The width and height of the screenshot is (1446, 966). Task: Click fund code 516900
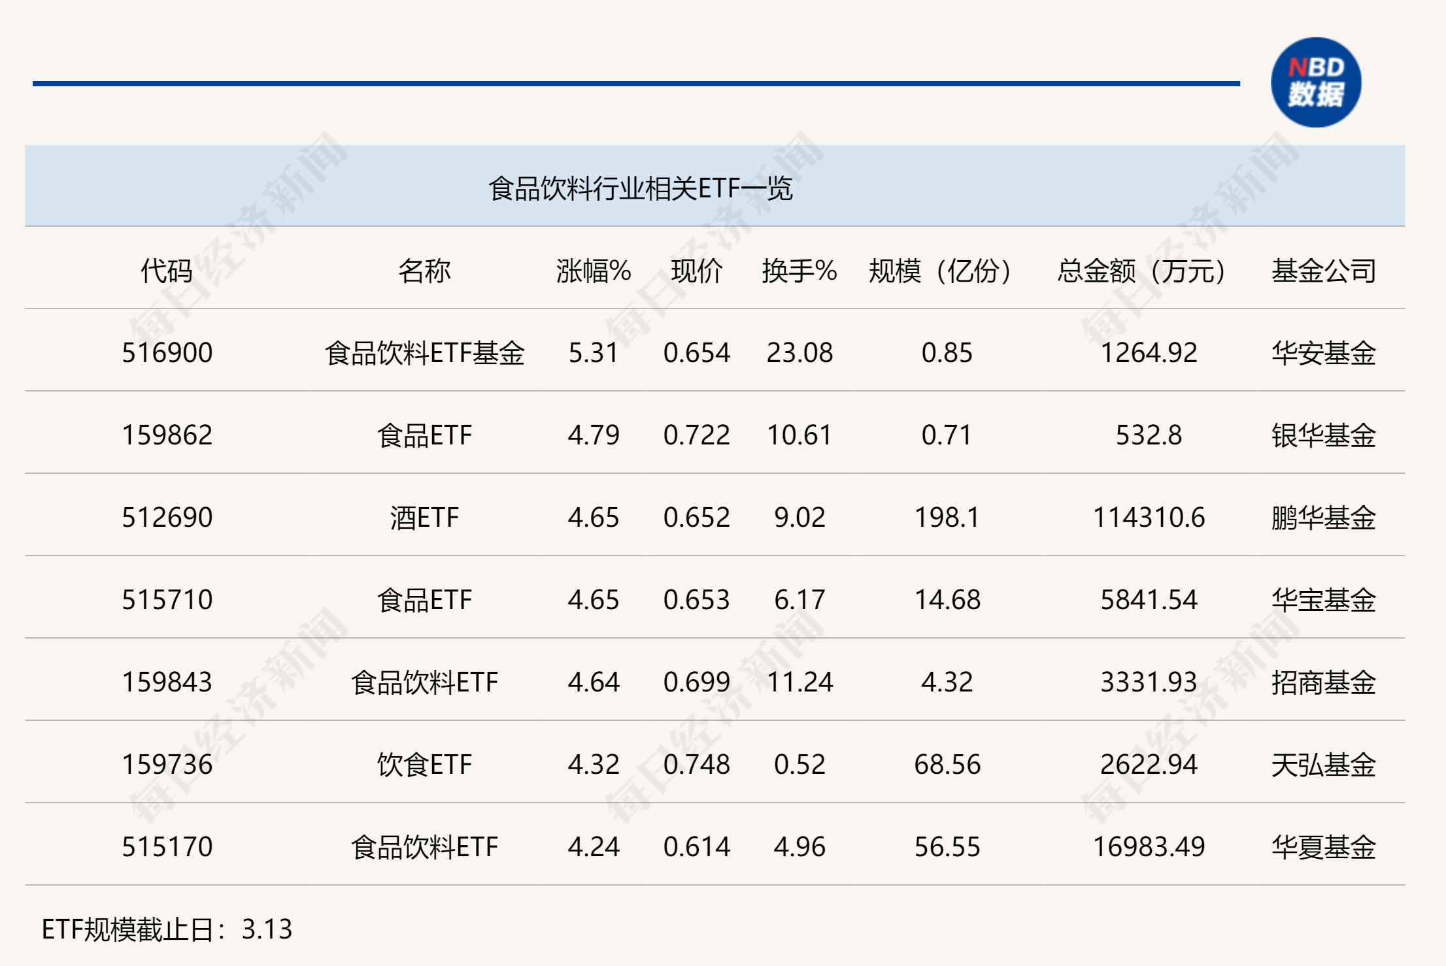(167, 353)
